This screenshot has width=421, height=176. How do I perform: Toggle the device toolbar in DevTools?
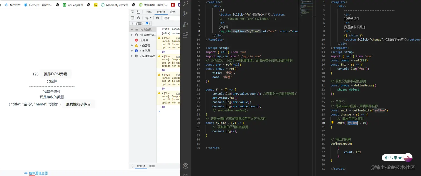(138, 12)
